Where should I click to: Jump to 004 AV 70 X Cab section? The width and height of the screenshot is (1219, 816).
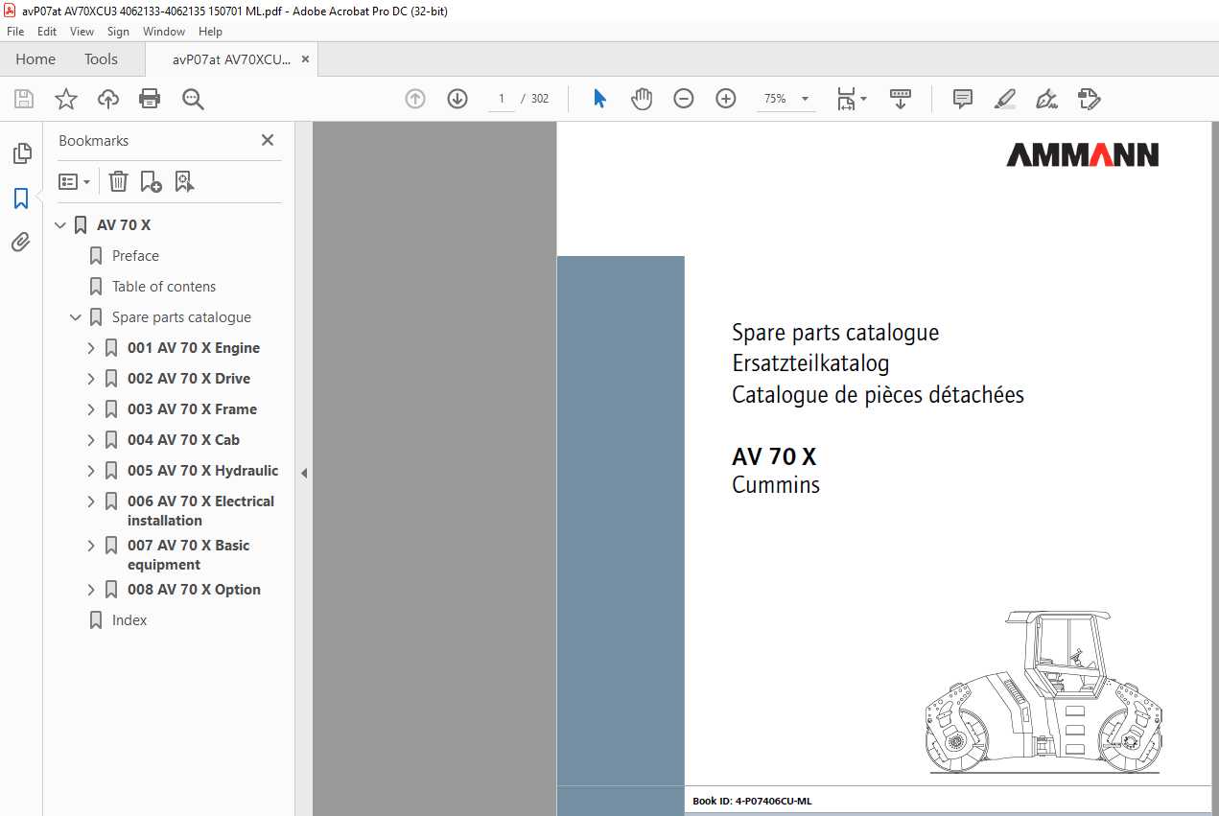[x=183, y=440]
